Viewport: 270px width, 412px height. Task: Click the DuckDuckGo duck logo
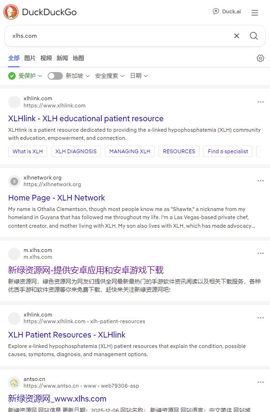click(x=11, y=12)
